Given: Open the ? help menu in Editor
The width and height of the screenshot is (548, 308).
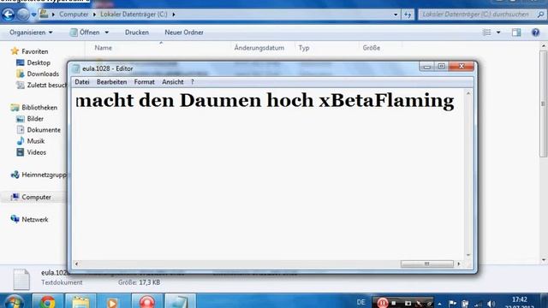Looking at the screenshot, I should pos(192,82).
